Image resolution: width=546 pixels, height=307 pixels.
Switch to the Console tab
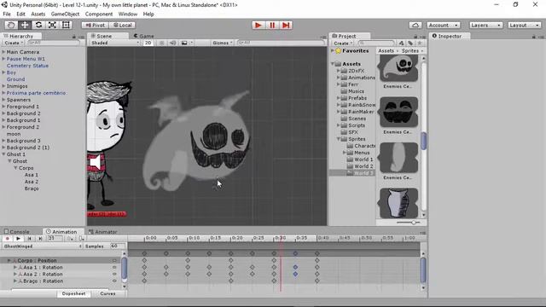point(16,231)
